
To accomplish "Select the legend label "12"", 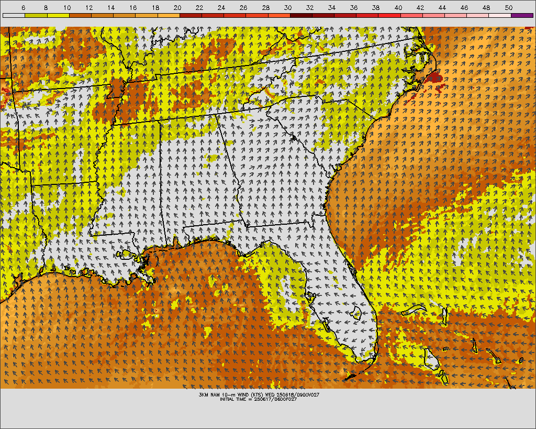I will (89, 7).
